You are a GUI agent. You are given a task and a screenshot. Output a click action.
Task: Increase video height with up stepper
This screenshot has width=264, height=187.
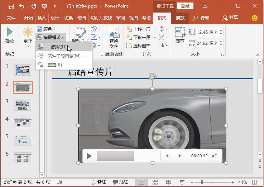tap(221, 30)
